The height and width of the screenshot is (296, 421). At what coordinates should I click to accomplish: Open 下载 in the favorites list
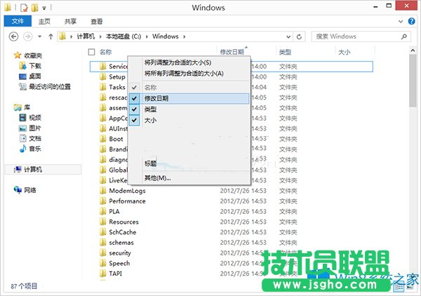(x=35, y=66)
